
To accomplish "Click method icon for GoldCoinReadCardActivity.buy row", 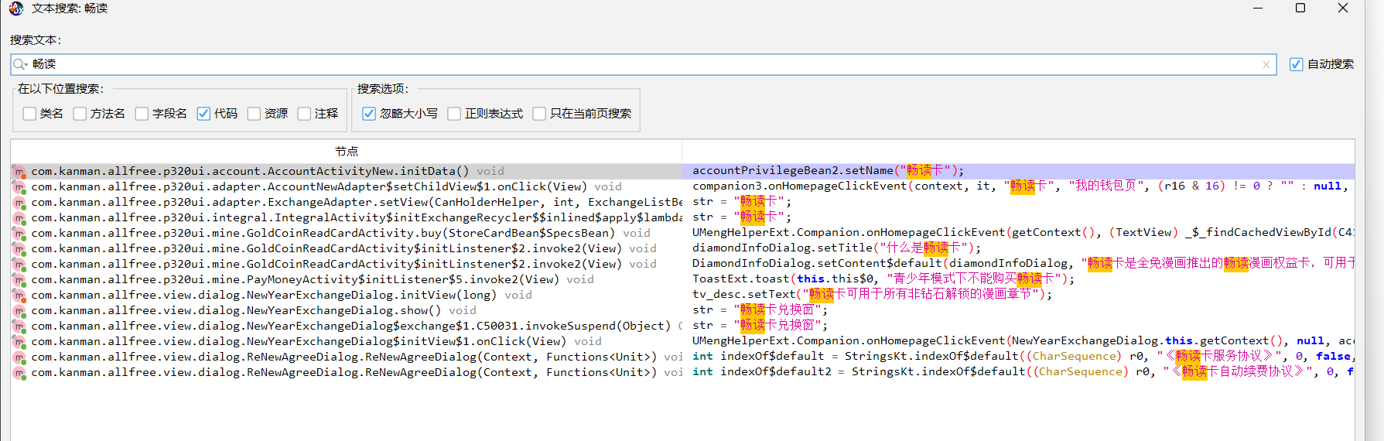I will coord(19,233).
